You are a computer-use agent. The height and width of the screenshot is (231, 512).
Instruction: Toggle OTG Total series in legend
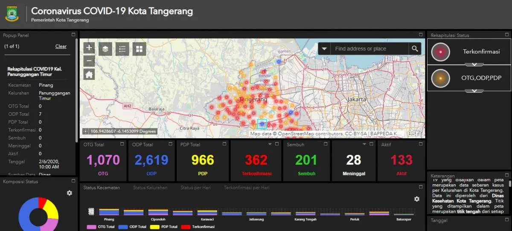tap(101, 227)
